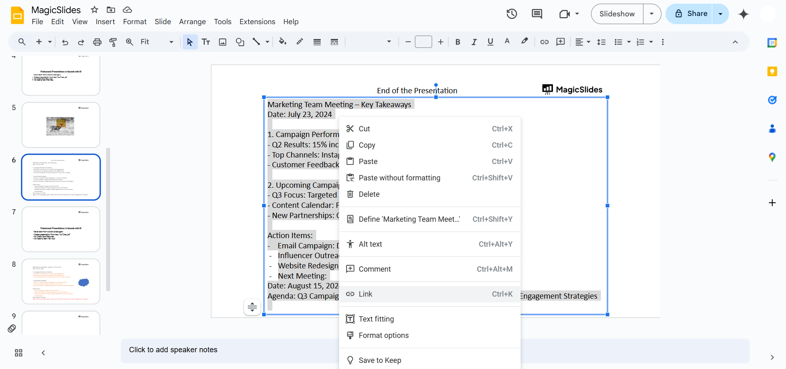Image resolution: width=786 pixels, height=369 pixels.
Task: Print the presentation
Action: pos(97,42)
